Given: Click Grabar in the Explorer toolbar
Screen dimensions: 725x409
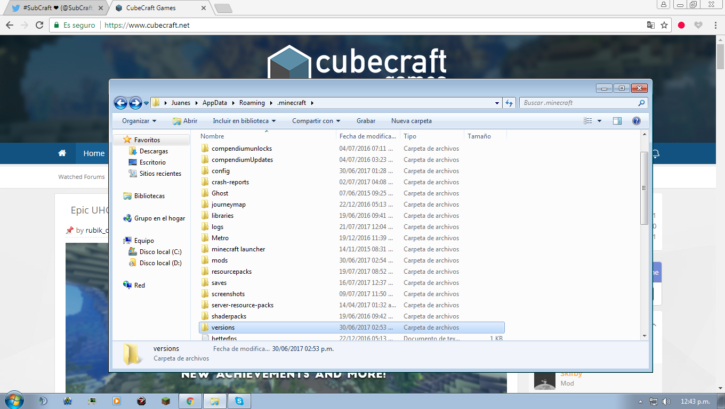Looking at the screenshot, I should pos(366,121).
